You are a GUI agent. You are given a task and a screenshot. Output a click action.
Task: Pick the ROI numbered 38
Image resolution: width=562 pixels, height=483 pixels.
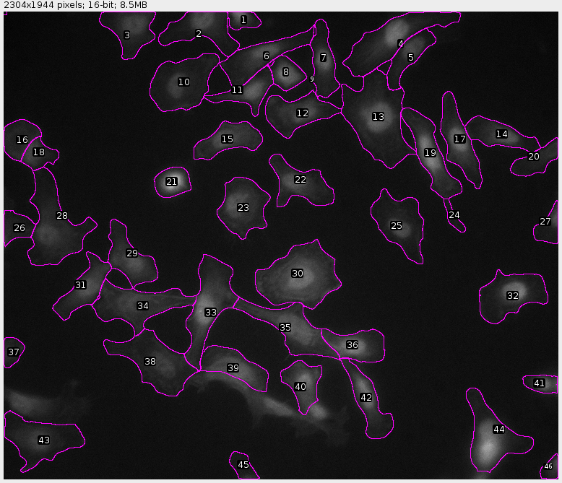tap(150, 362)
